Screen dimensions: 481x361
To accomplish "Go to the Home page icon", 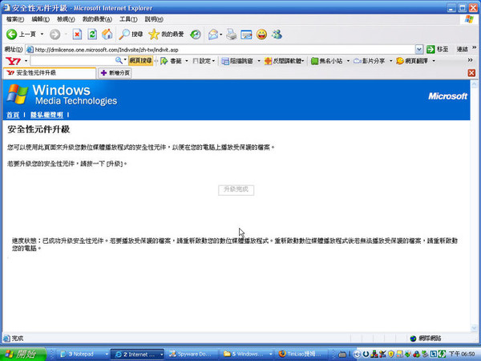I will tap(107, 34).
